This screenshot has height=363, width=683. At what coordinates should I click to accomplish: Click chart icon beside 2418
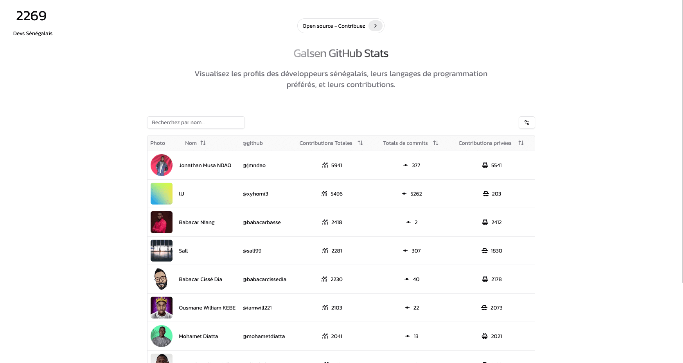(x=325, y=222)
